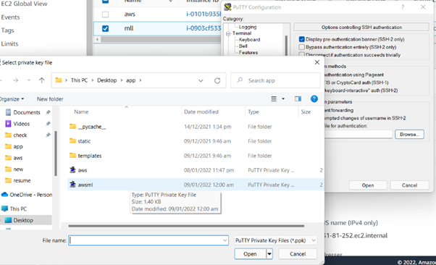Toggle the preview pane icon

tap(298, 98)
